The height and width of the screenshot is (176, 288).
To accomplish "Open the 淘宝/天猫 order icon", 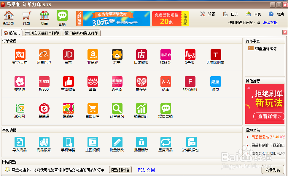I will pos(20,55).
